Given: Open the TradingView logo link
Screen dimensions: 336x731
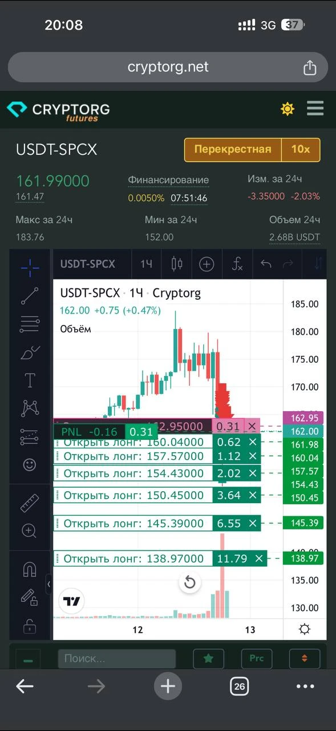Looking at the screenshot, I should click(x=72, y=601).
